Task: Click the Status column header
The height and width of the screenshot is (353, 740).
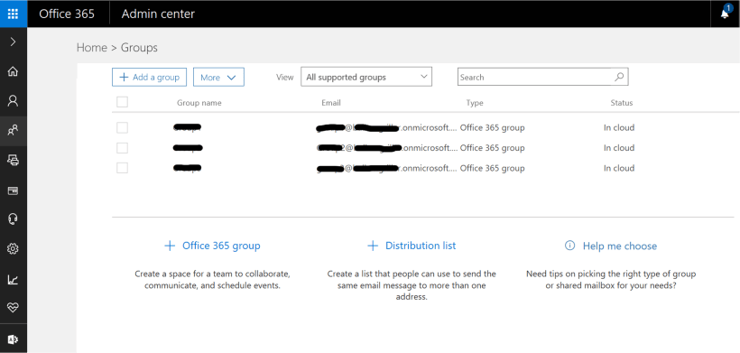Action: coord(622,102)
